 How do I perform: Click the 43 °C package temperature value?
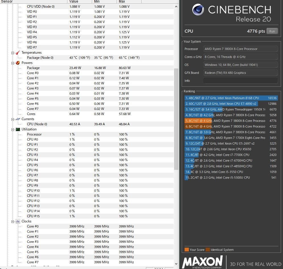point(80,58)
